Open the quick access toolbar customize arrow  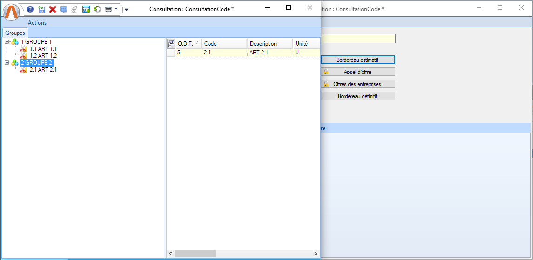click(x=127, y=9)
